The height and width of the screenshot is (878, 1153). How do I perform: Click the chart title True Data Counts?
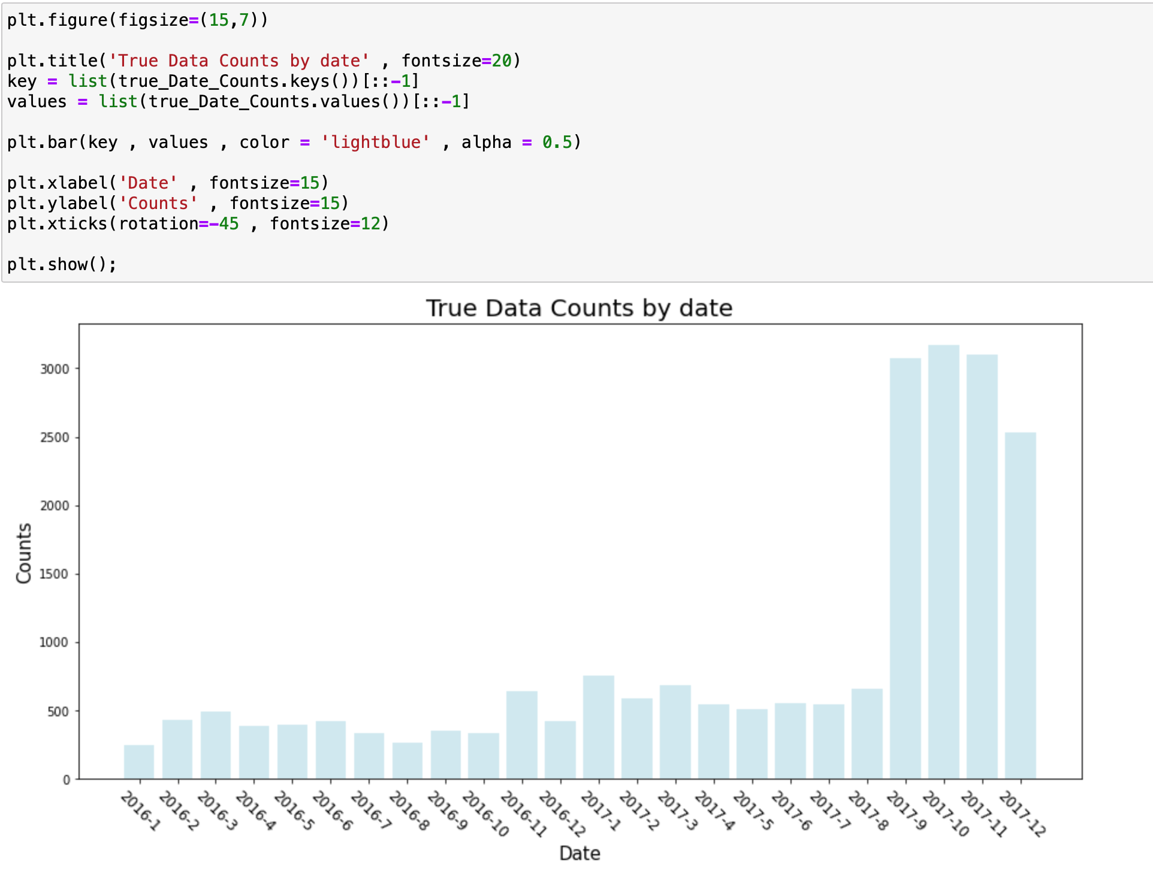click(x=579, y=308)
